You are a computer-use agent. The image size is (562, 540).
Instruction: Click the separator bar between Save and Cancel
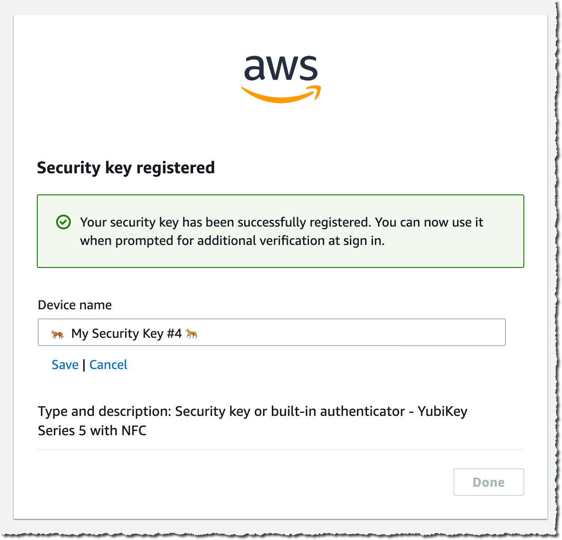[x=84, y=365]
